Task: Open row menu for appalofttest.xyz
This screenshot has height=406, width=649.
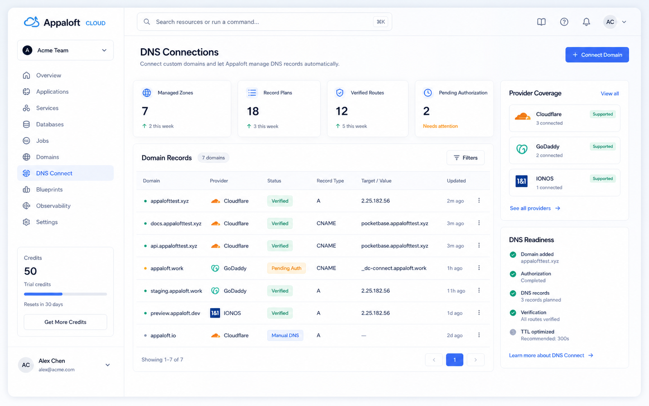Action: (479, 201)
